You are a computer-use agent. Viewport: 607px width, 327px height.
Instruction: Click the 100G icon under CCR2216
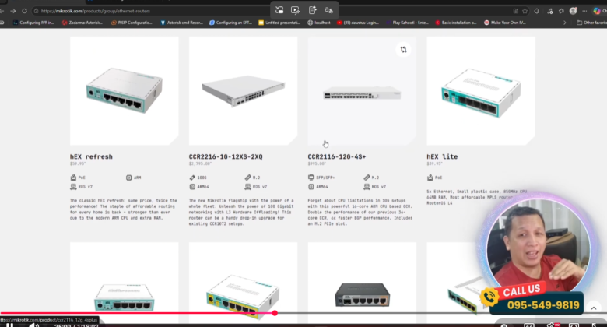192,178
